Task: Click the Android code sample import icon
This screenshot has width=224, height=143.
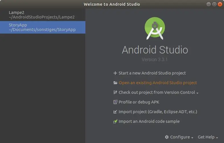Action: 115,121
